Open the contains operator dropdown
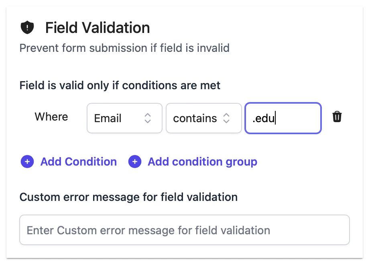370x266 pixels. pyautogui.click(x=203, y=118)
